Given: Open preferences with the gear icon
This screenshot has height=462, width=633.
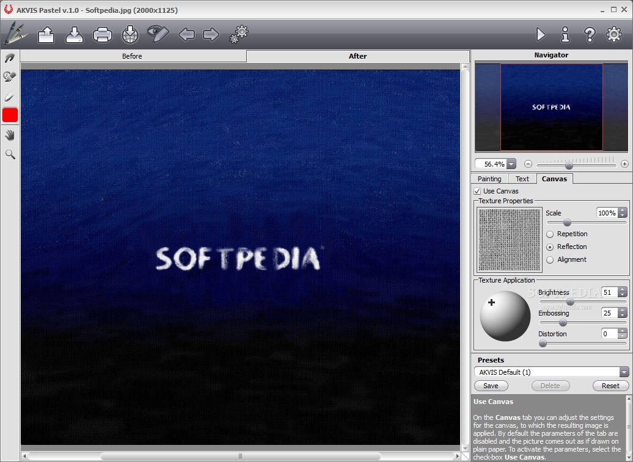Looking at the screenshot, I should click(614, 34).
